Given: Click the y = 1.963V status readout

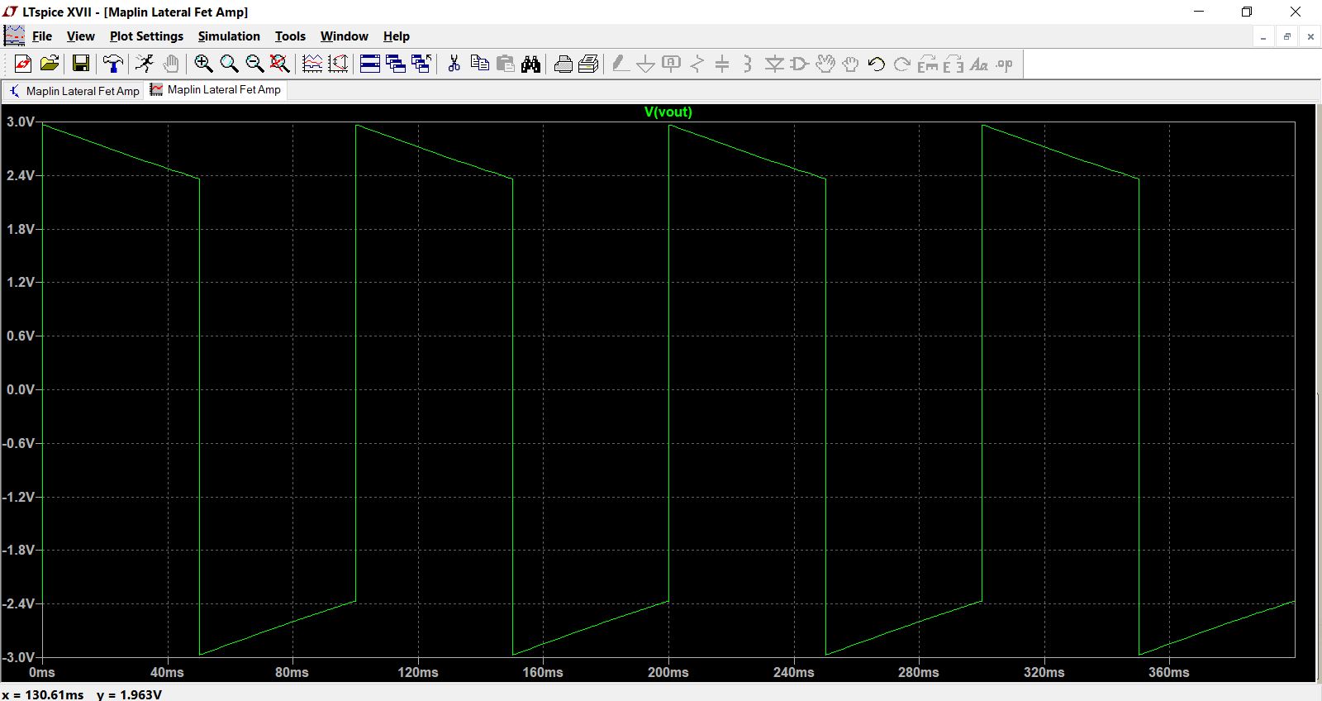Looking at the screenshot, I should (x=130, y=694).
